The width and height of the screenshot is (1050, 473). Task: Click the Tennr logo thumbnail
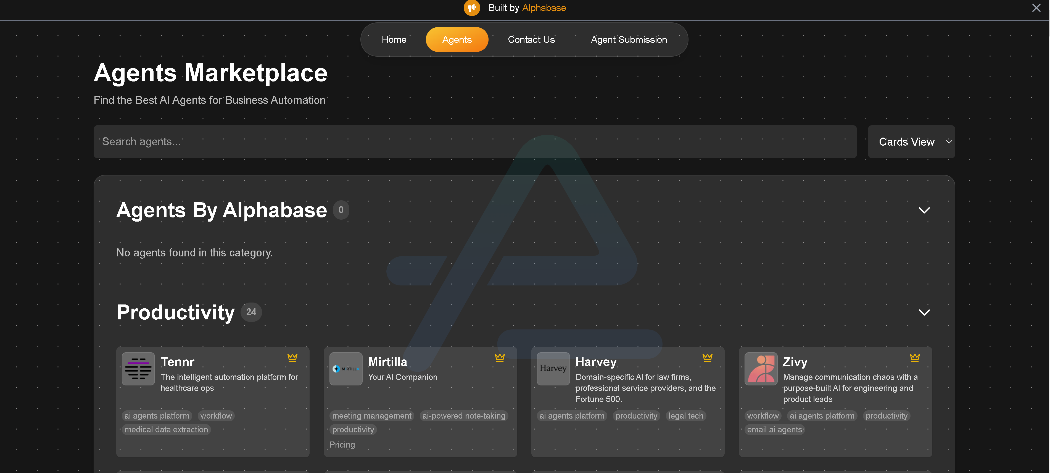(138, 369)
